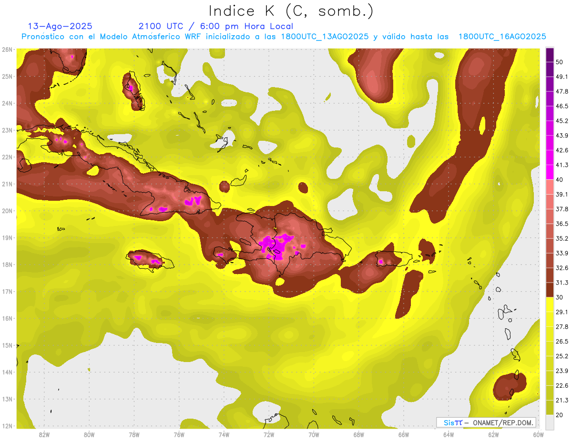
Task: Click the dark purple legend swatch above 50
Action: (x=550, y=55)
